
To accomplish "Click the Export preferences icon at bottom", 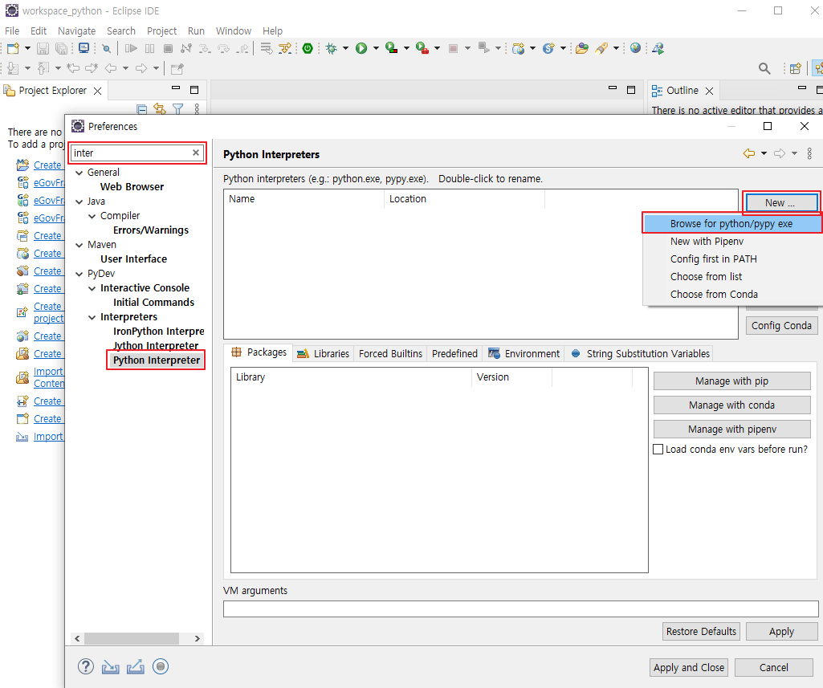I will point(136,667).
